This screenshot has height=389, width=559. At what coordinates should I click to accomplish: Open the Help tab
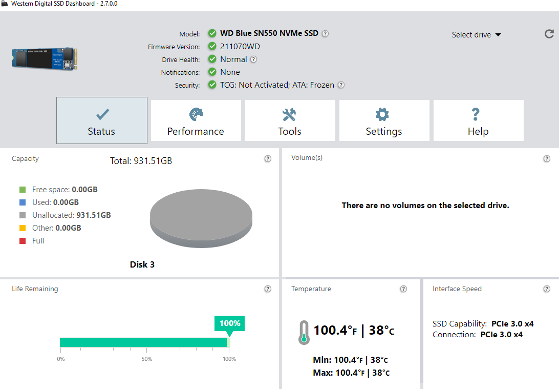(x=479, y=120)
